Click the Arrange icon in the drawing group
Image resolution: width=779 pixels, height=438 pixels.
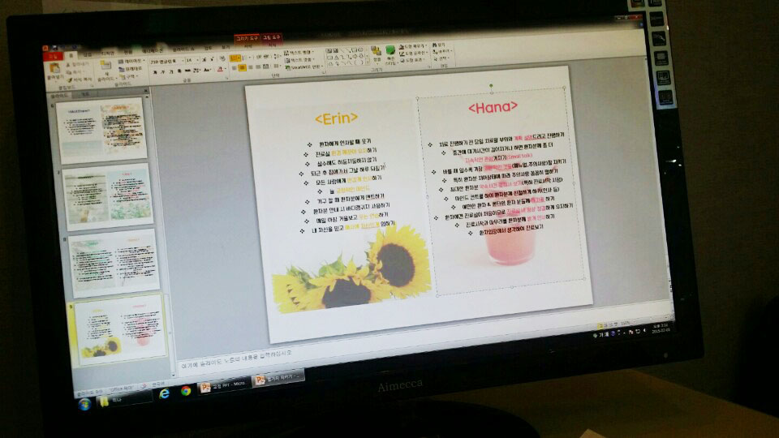[377, 54]
